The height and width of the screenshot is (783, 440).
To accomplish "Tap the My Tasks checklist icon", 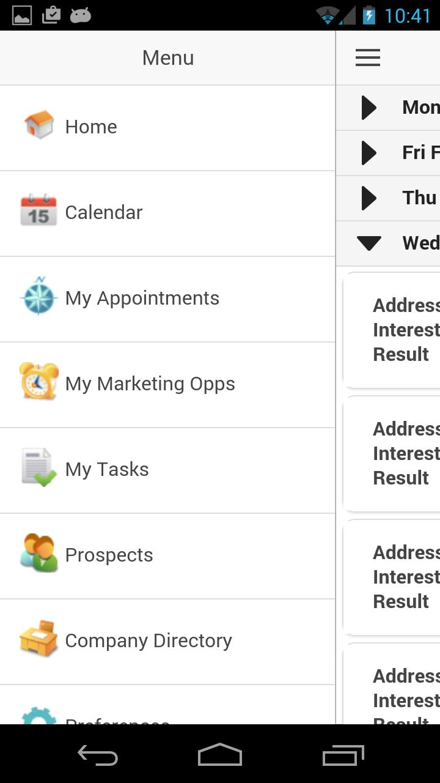I will (38, 468).
